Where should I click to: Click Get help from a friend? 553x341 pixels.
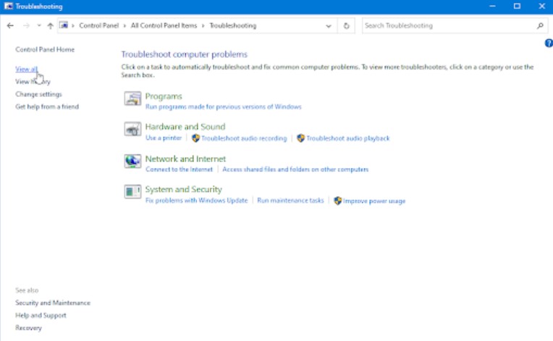tap(47, 106)
